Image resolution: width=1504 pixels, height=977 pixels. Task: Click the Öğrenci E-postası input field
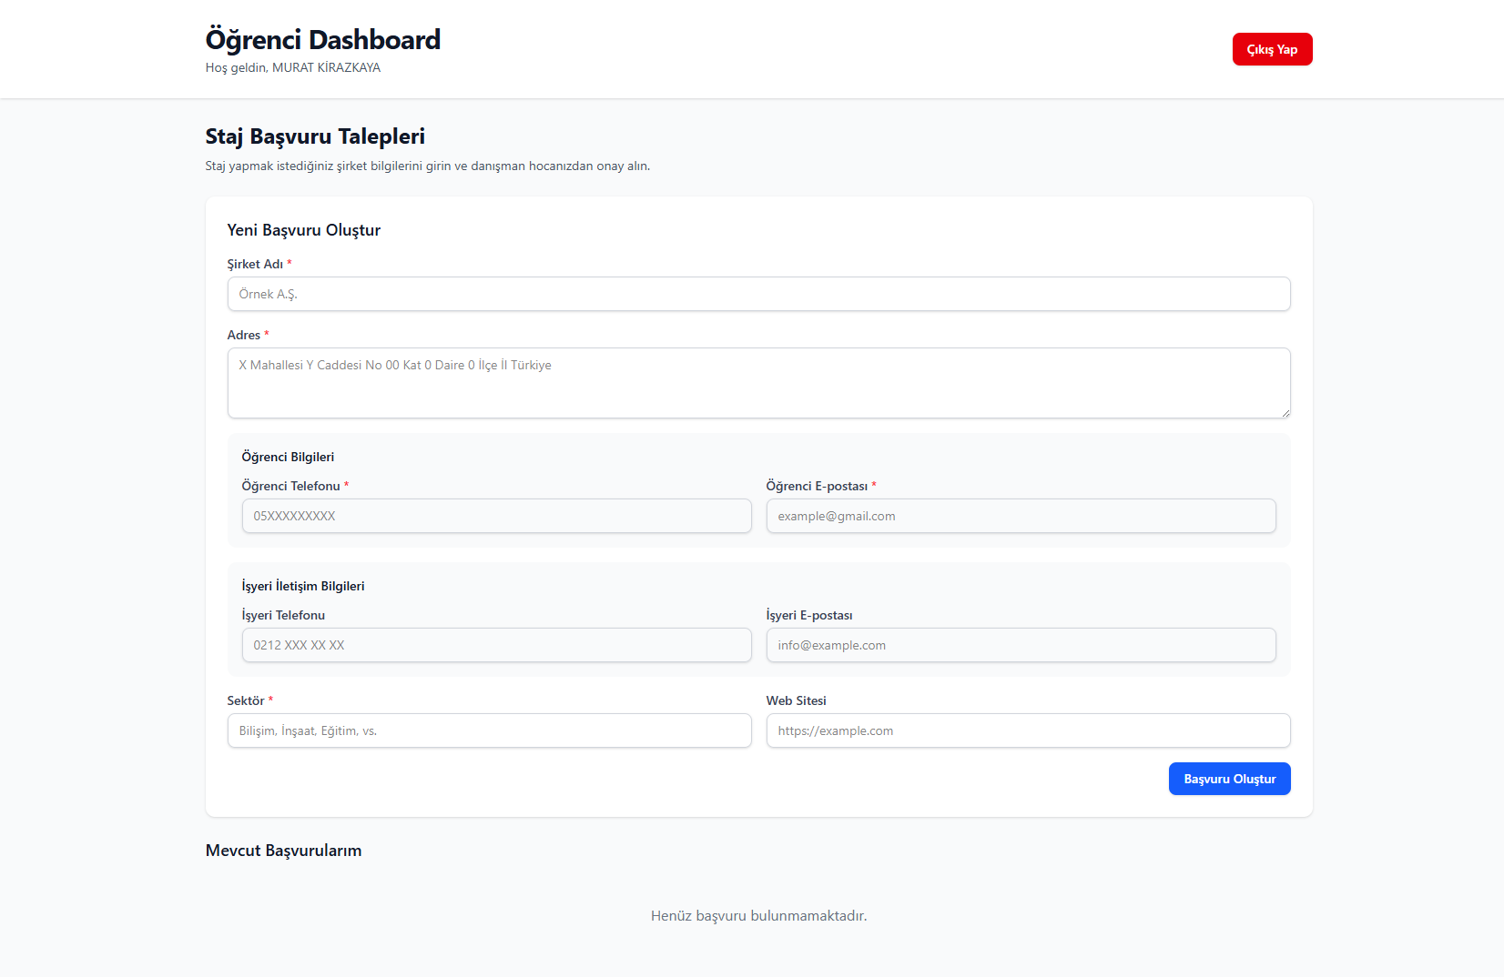click(1021, 516)
